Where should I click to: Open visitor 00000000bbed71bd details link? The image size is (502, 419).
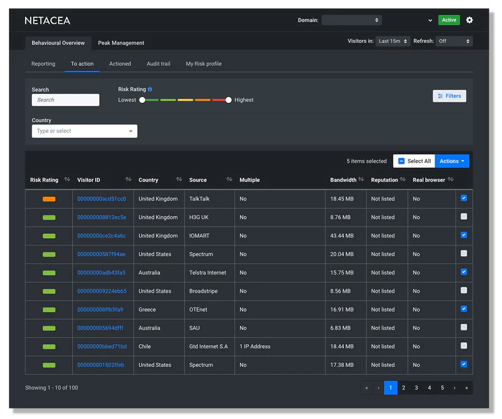click(x=102, y=346)
